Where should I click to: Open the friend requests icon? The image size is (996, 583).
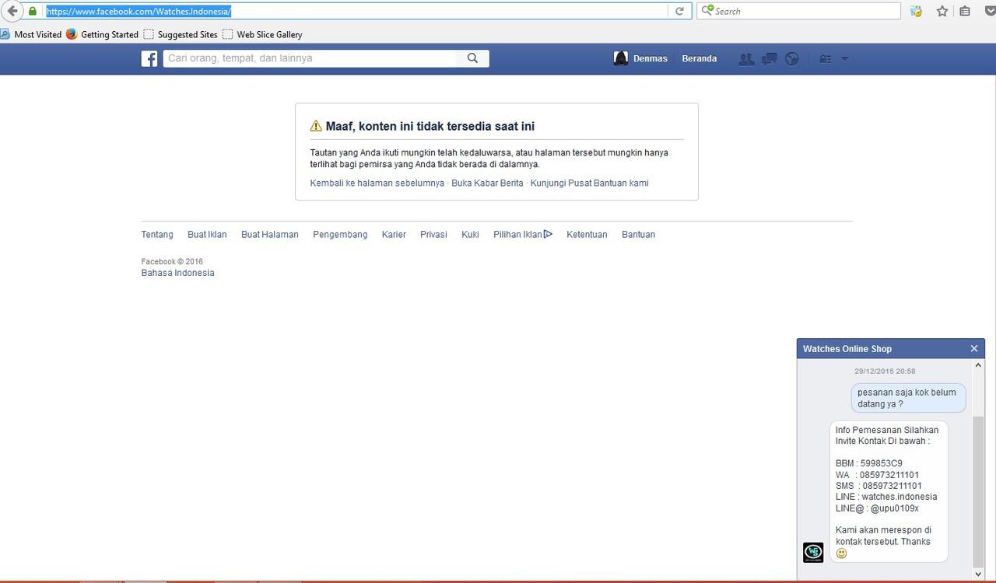click(x=746, y=58)
